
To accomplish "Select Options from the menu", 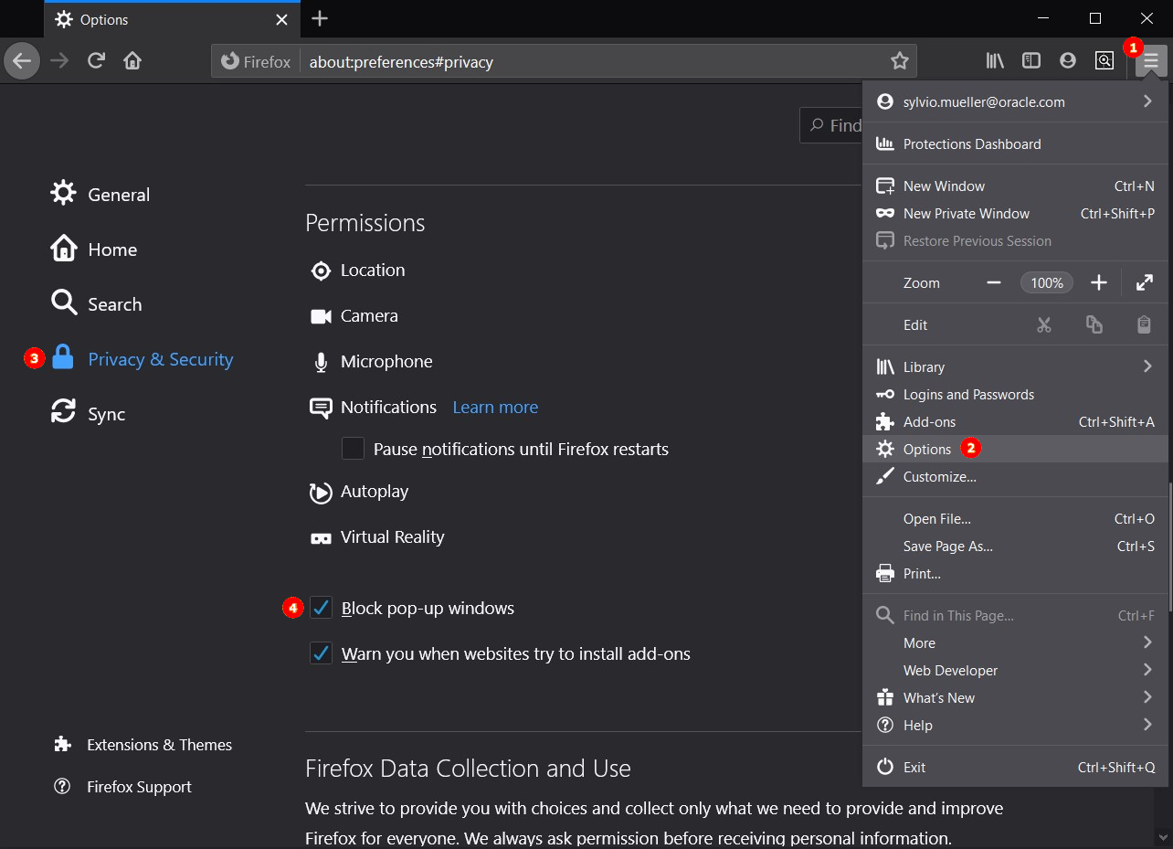I will [x=926, y=449].
